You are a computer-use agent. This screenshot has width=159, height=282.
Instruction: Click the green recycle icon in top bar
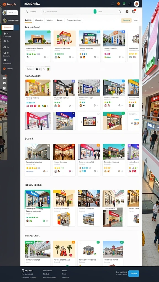click(x=124, y=4)
